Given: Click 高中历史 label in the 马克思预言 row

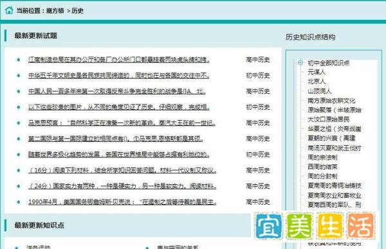Looking at the screenshot, I should coord(258,123).
